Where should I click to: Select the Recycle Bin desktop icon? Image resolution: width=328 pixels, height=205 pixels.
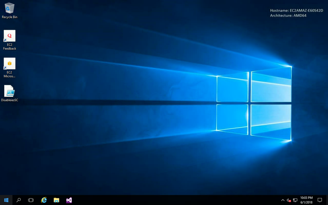[x=9, y=11]
